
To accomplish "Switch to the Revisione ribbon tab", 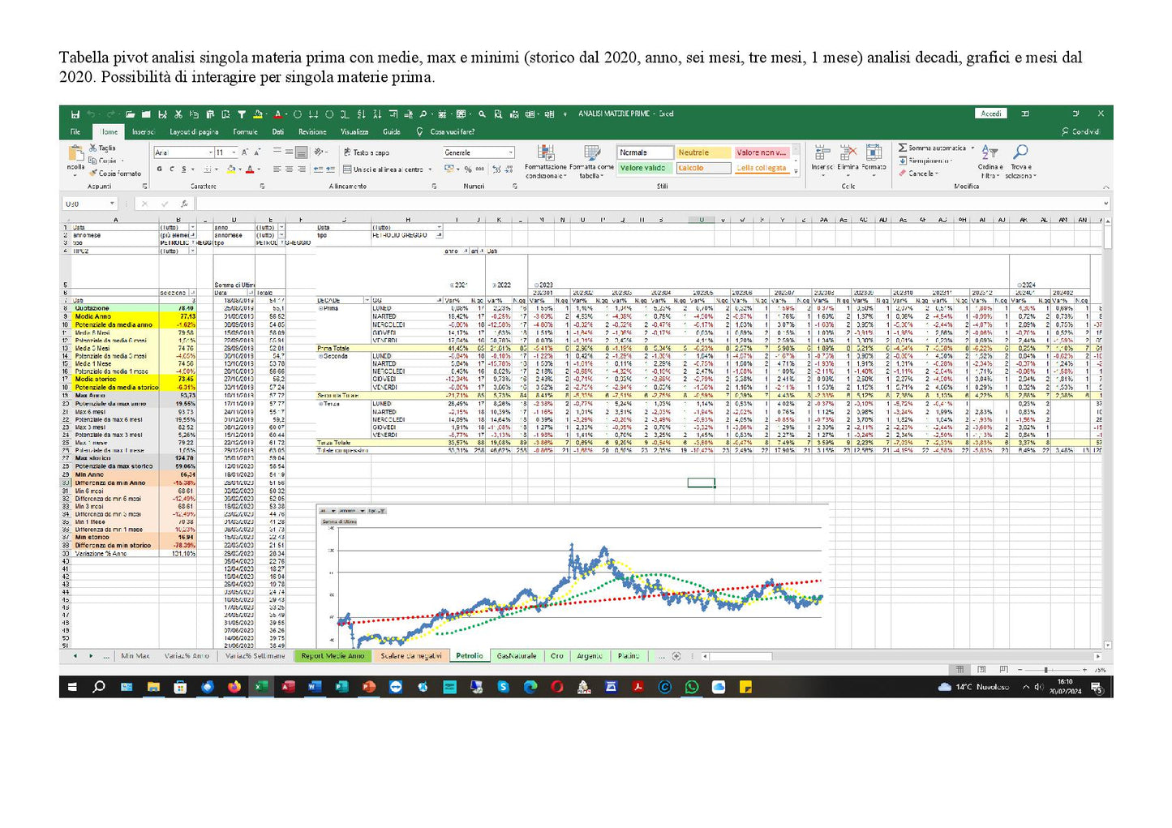I will point(312,131).
